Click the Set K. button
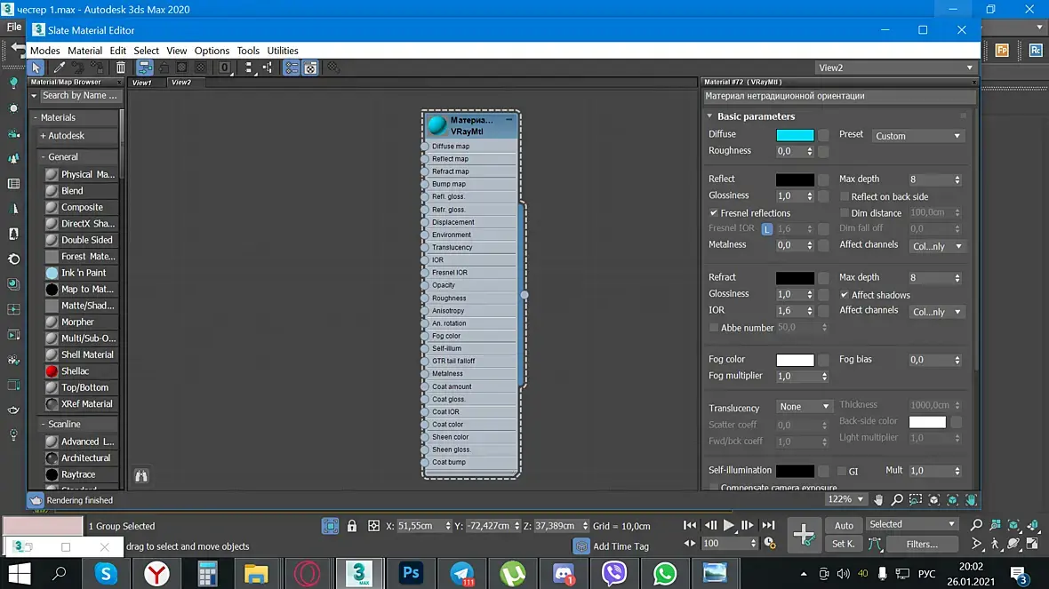The height and width of the screenshot is (589, 1049). point(844,544)
